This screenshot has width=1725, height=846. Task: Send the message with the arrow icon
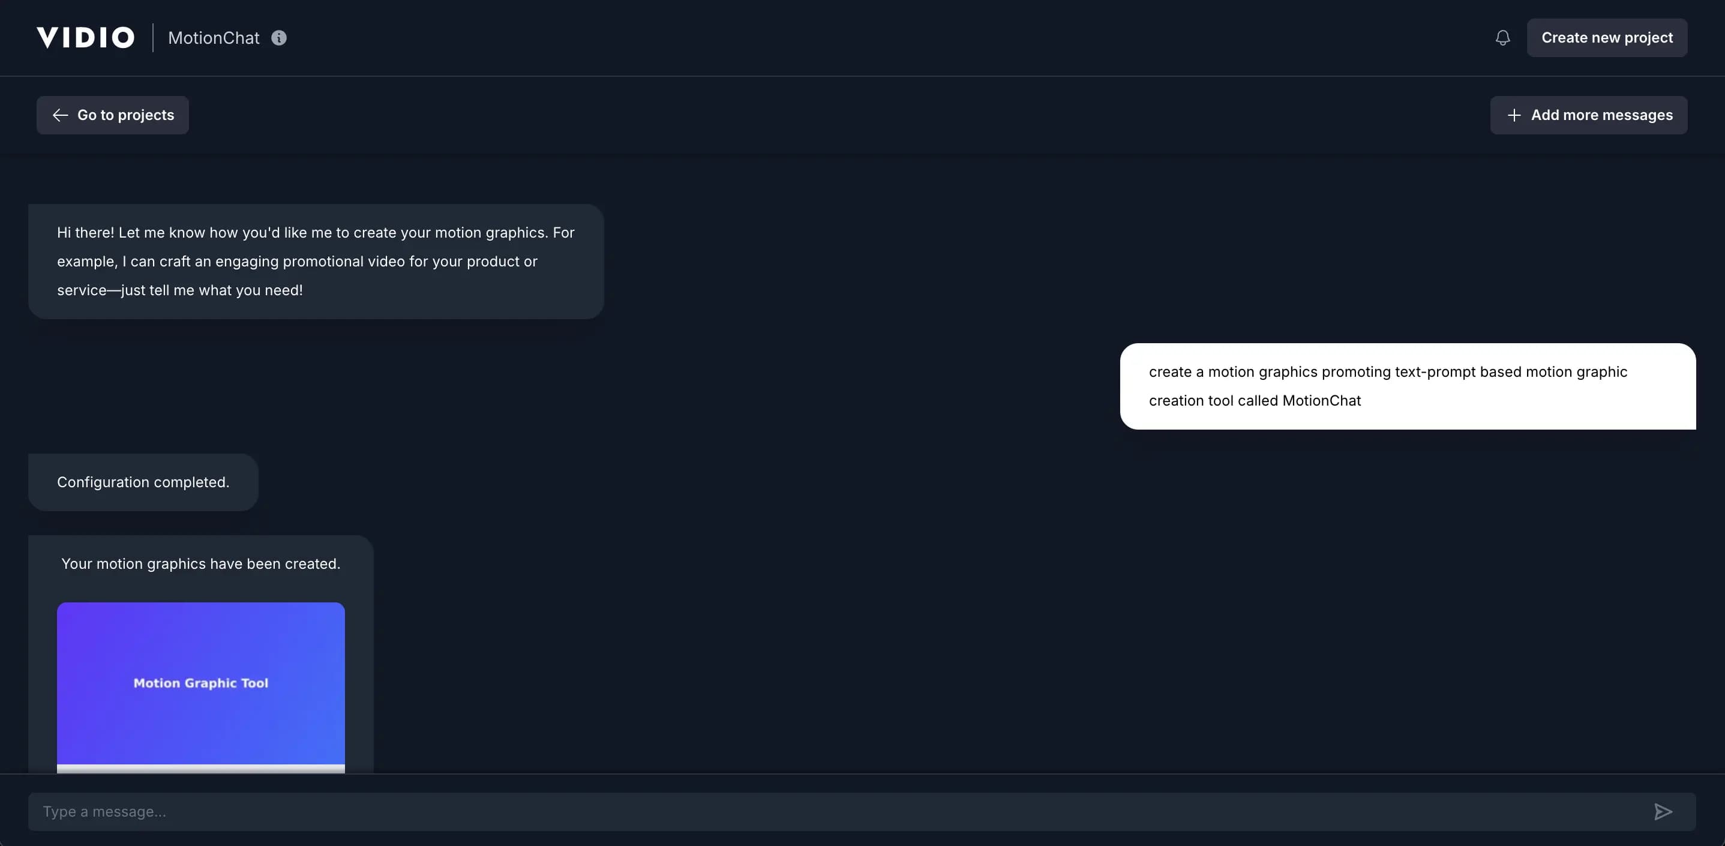click(1663, 812)
